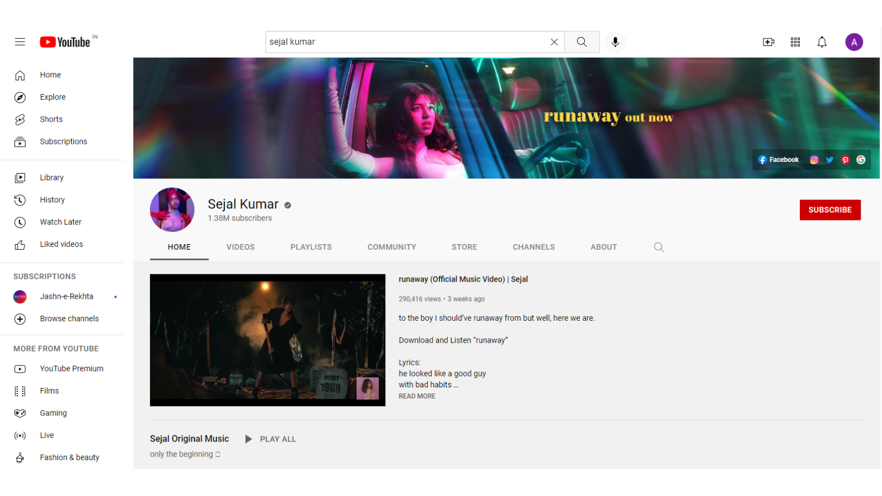Play all Sejal Original Music
This screenshot has height=496, width=882.
point(271,439)
